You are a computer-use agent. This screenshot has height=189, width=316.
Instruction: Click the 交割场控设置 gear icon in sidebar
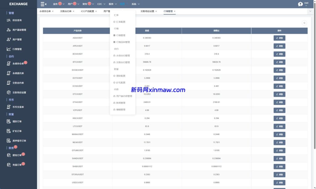tap(9, 92)
